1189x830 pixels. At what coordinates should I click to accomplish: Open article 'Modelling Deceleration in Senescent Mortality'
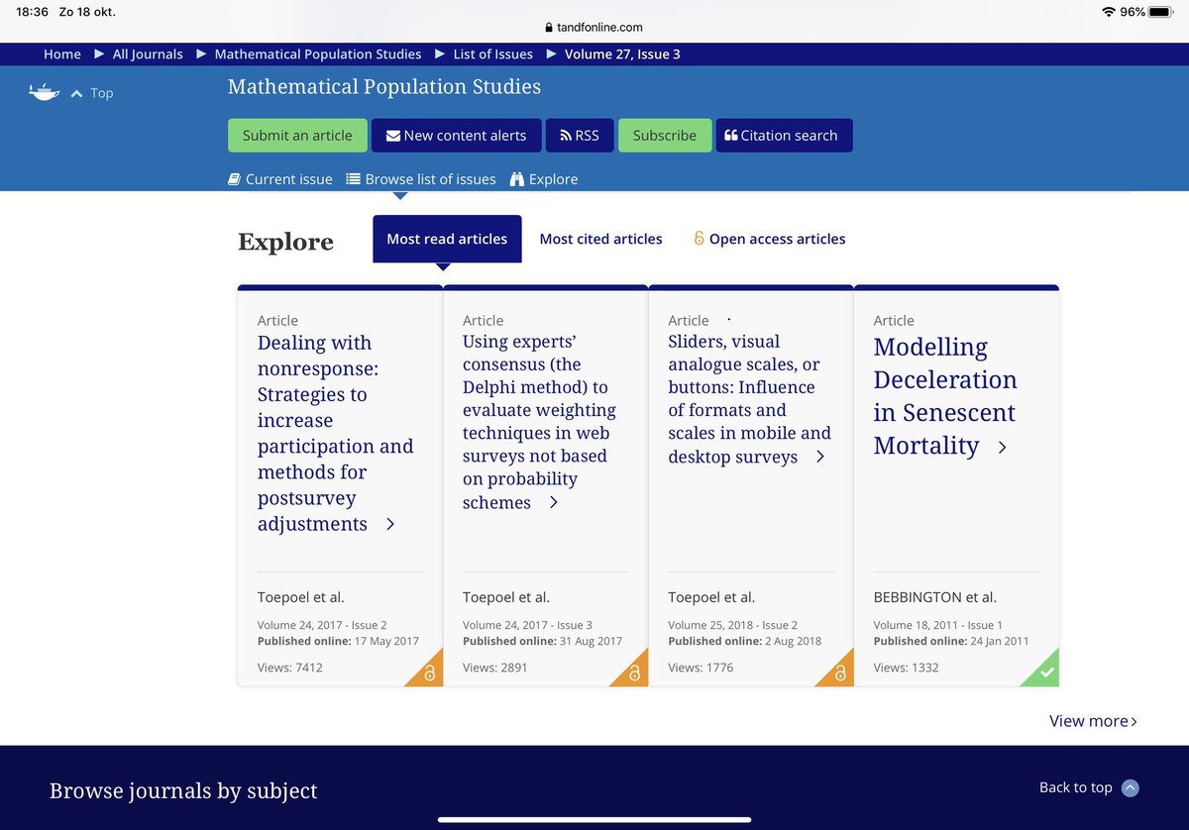point(944,396)
